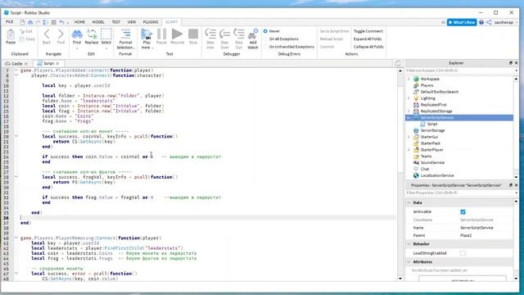The height and width of the screenshot is (295, 524).
Task: Collapse the ServerScriptService tree node
Action: pos(409,118)
